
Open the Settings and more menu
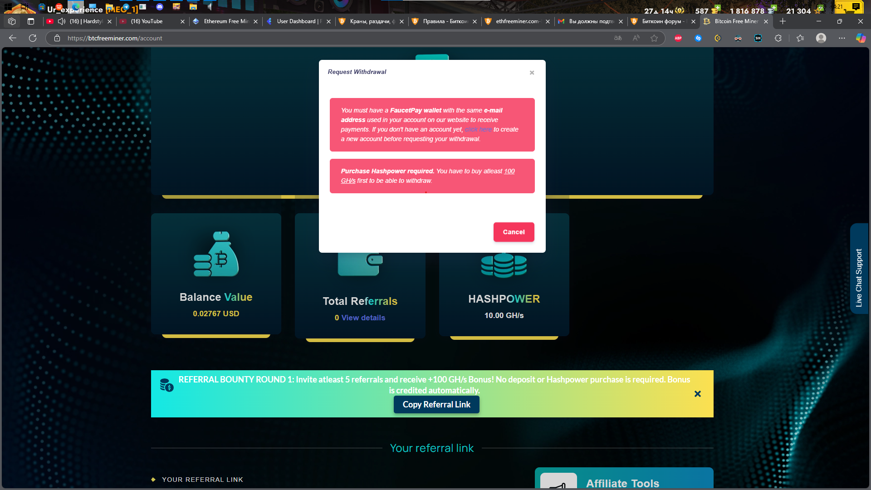coord(842,38)
